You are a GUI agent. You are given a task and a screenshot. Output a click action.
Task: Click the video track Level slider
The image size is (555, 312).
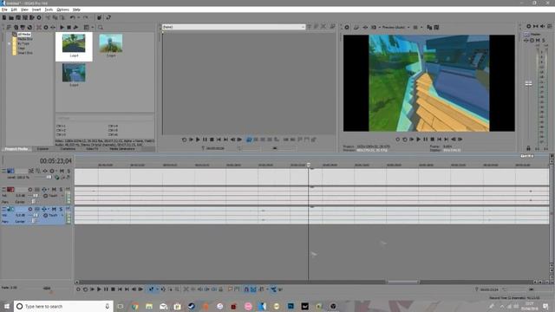(x=48, y=177)
